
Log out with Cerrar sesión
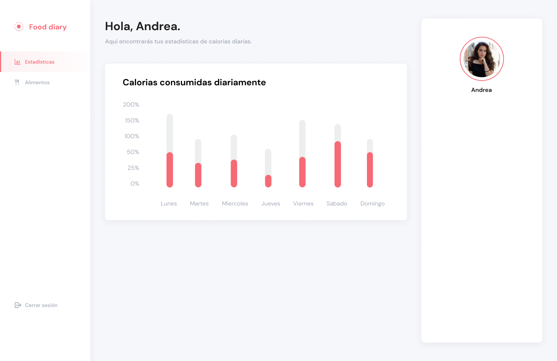pos(36,305)
